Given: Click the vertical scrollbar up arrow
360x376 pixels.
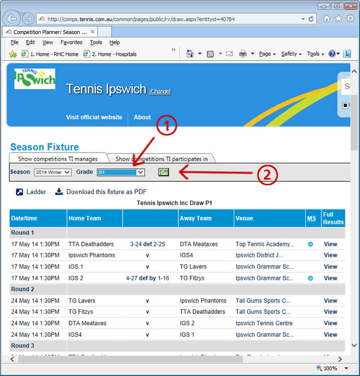Looking at the screenshot, I should 354,71.
